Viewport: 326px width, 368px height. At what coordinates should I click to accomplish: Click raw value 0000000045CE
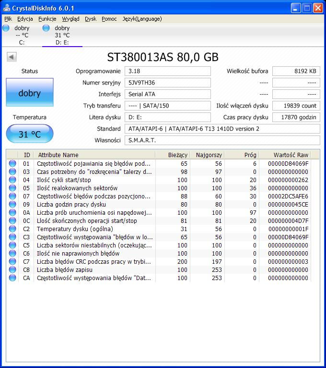coord(288,205)
